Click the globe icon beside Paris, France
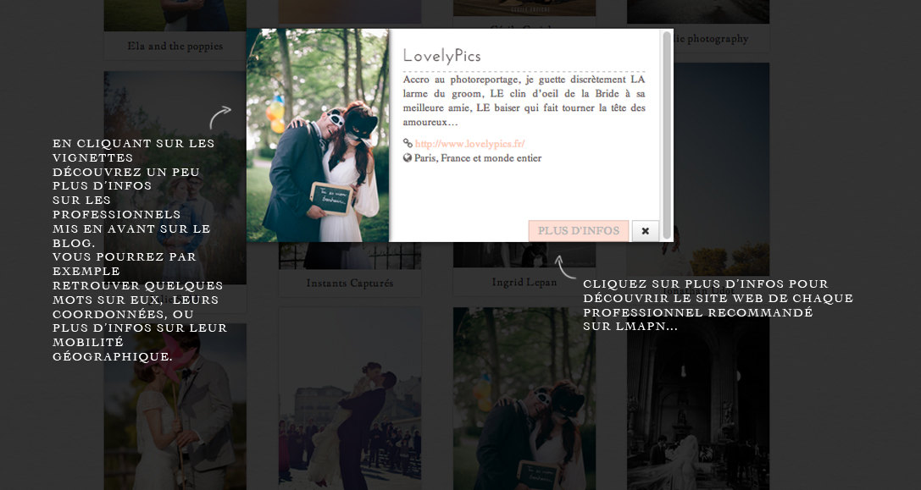 click(408, 158)
